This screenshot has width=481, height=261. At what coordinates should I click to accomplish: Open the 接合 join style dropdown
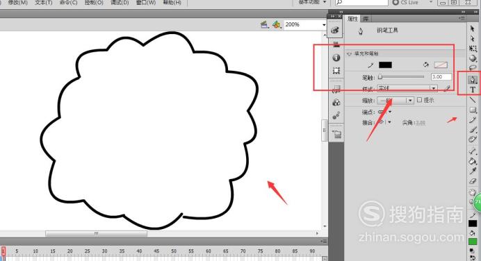click(x=389, y=122)
